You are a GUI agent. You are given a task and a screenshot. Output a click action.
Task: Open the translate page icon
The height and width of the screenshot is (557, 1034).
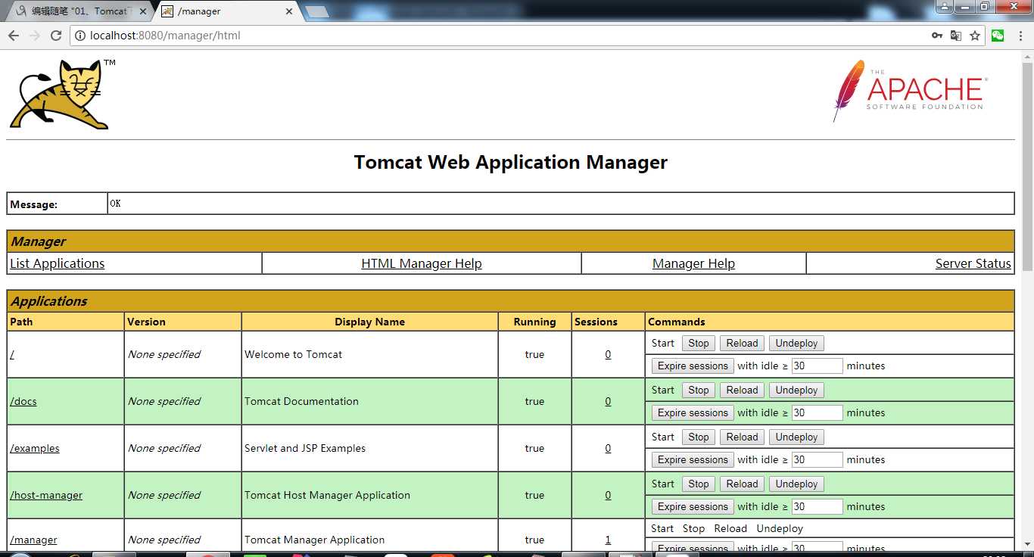[956, 36]
